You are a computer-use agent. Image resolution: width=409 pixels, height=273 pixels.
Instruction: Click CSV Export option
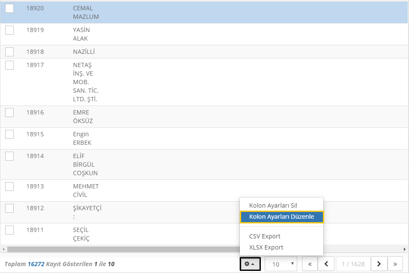click(265, 236)
